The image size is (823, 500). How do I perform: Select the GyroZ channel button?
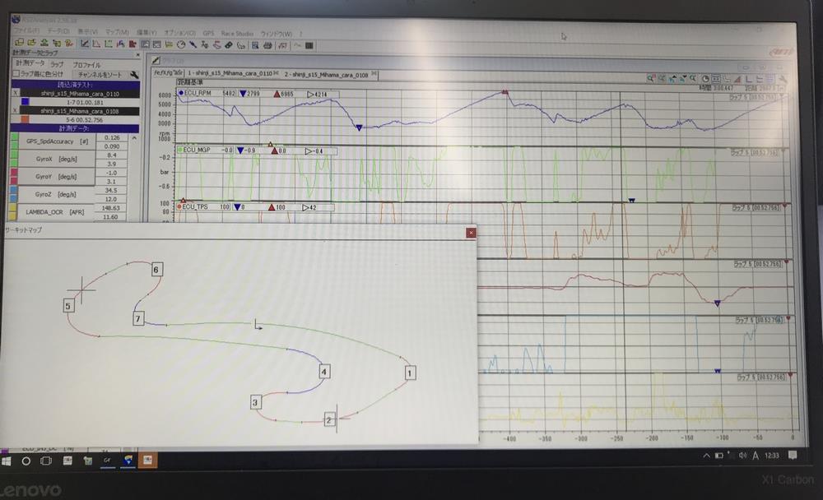[x=58, y=194]
